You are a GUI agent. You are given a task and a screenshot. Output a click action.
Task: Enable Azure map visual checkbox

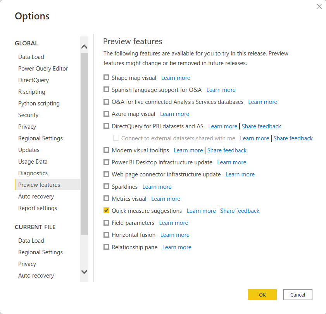coord(107,114)
